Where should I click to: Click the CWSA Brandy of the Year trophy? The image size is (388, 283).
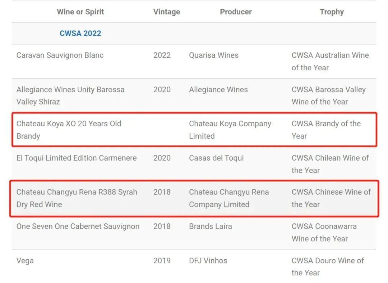click(326, 130)
